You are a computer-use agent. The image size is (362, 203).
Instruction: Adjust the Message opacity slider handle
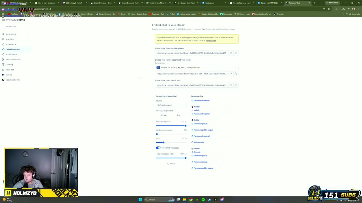coord(186,126)
